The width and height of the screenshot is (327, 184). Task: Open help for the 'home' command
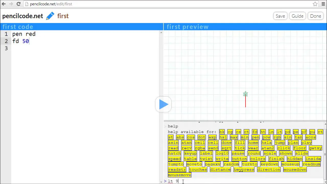[253, 143]
